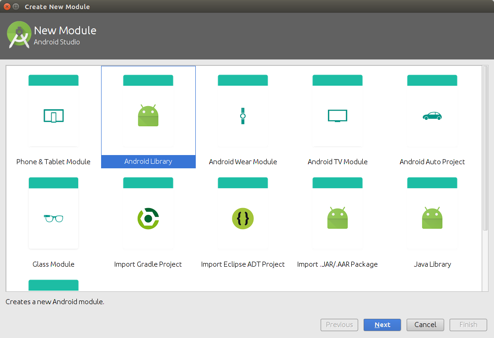Screen dimensions: 494x338
Task: Select the Phone & Tablet Module icon
Action: coord(54,116)
